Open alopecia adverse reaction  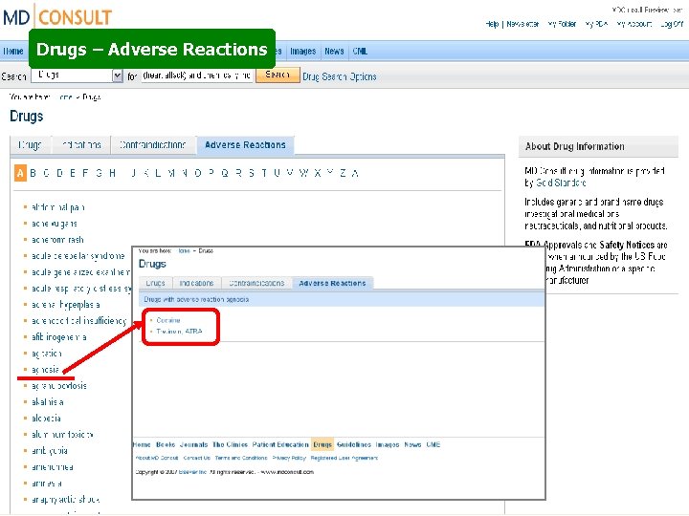tap(46, 419)
